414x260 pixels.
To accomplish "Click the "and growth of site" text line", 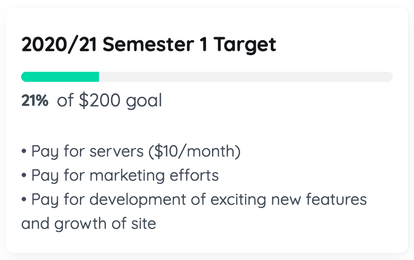I will click(x=88, y=223).
